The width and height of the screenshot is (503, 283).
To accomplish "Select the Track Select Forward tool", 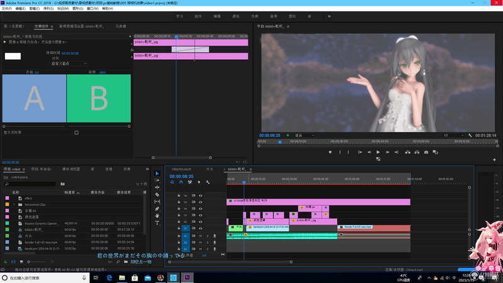I will pyautogui.click(x=157, y=180).
